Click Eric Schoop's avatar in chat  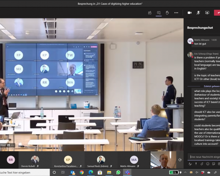pyautogui.click(x=190, y=55)
